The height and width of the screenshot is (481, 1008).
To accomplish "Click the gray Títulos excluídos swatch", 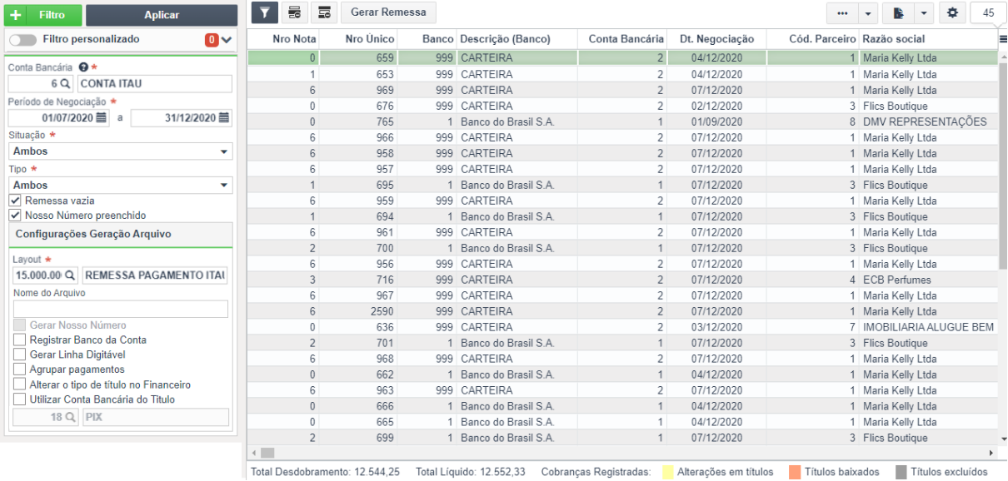I will point(901,472).
